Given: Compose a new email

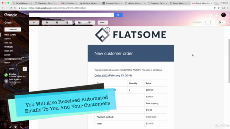Looking at the screenshot, I should tap(13, 29).
